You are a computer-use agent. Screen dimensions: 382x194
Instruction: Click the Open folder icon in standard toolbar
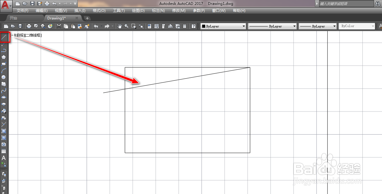[13, 26]
